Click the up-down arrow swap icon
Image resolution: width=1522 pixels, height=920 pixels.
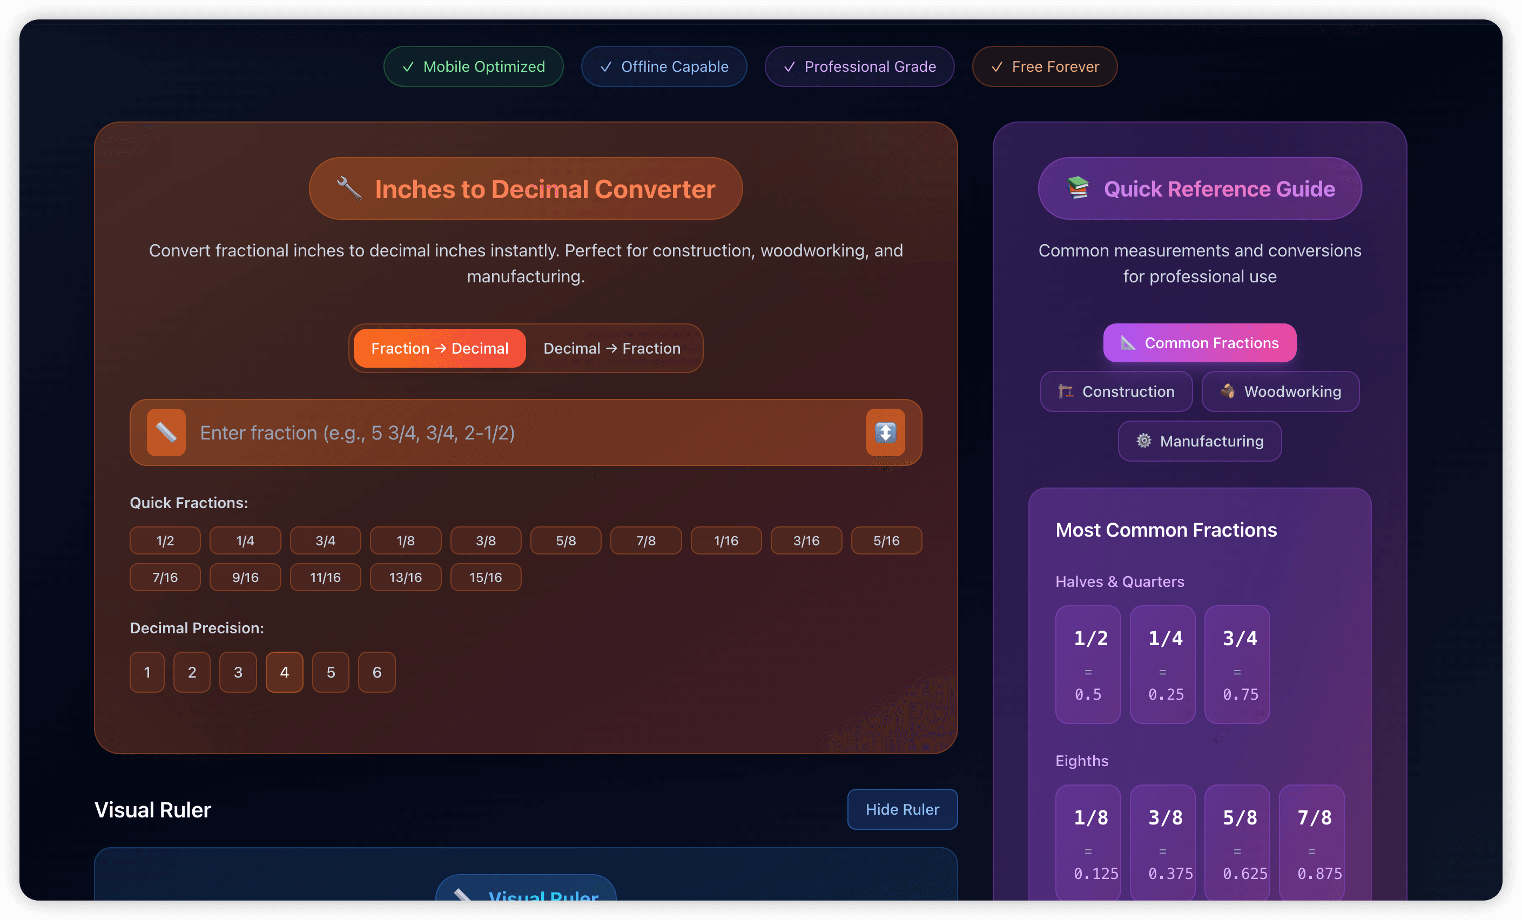[885, 432]
